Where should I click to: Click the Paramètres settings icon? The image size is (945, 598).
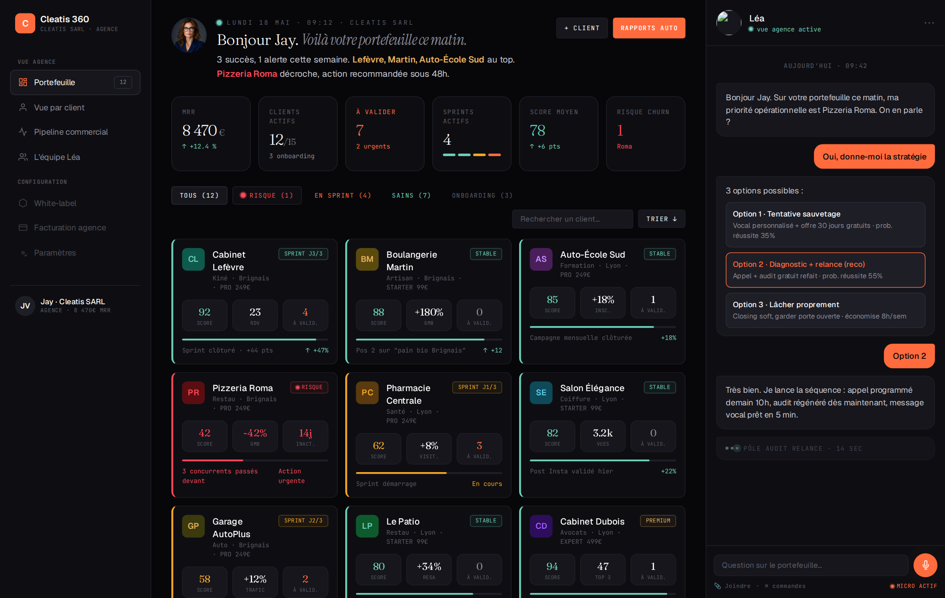23,253
